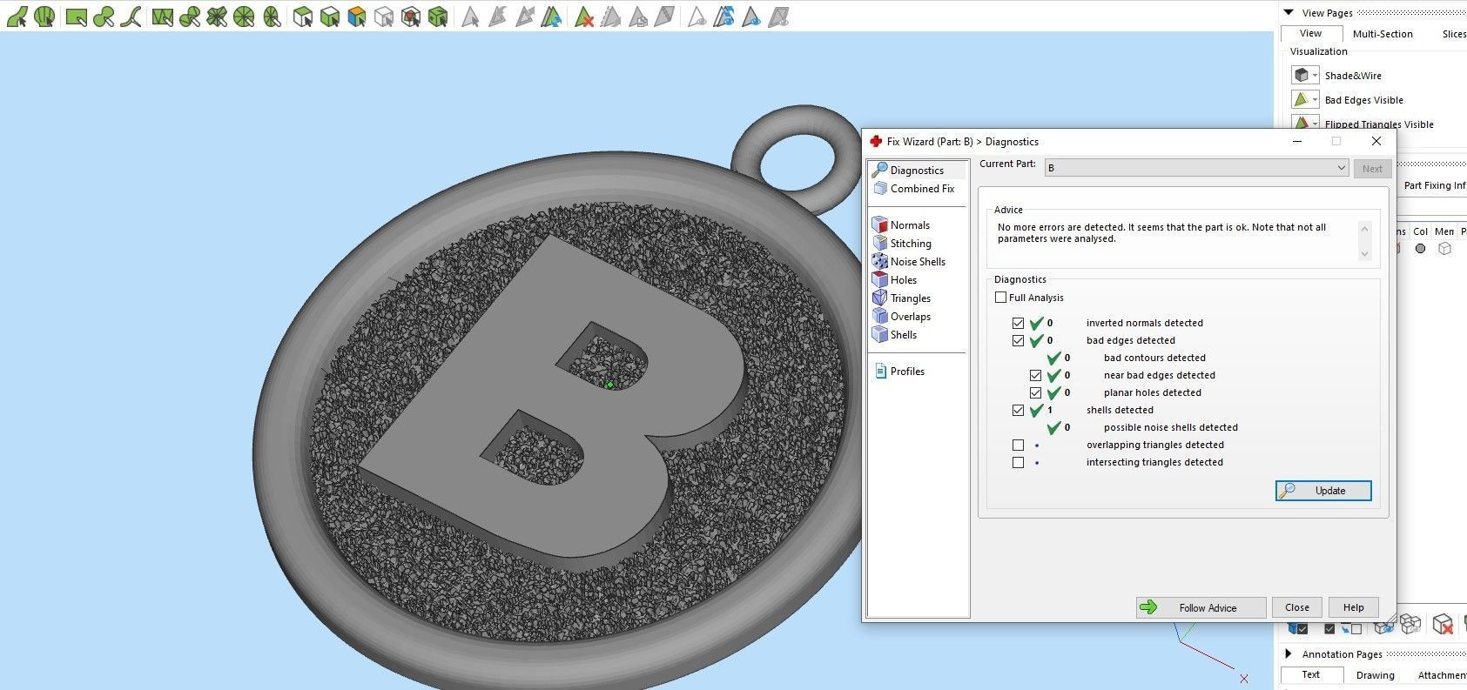
Task: Enable the Full Analysis checkbox
Action: click(1001, 298)
